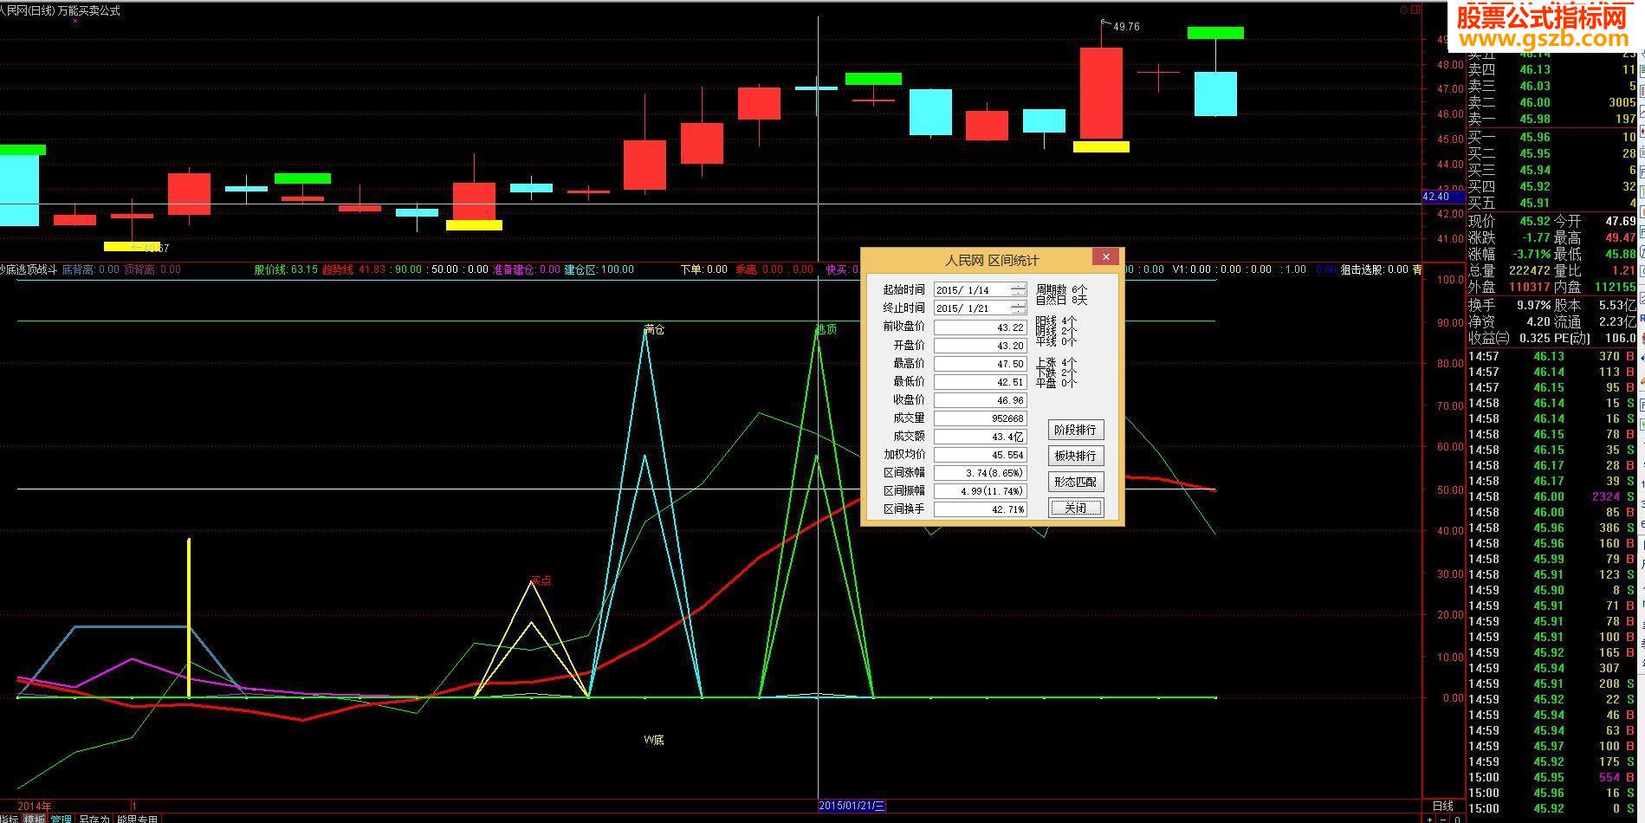The width and height of the screenshot is (1645, 823).
Task: Click the 建仓区:100.00 readout
Action: (599, 269)
